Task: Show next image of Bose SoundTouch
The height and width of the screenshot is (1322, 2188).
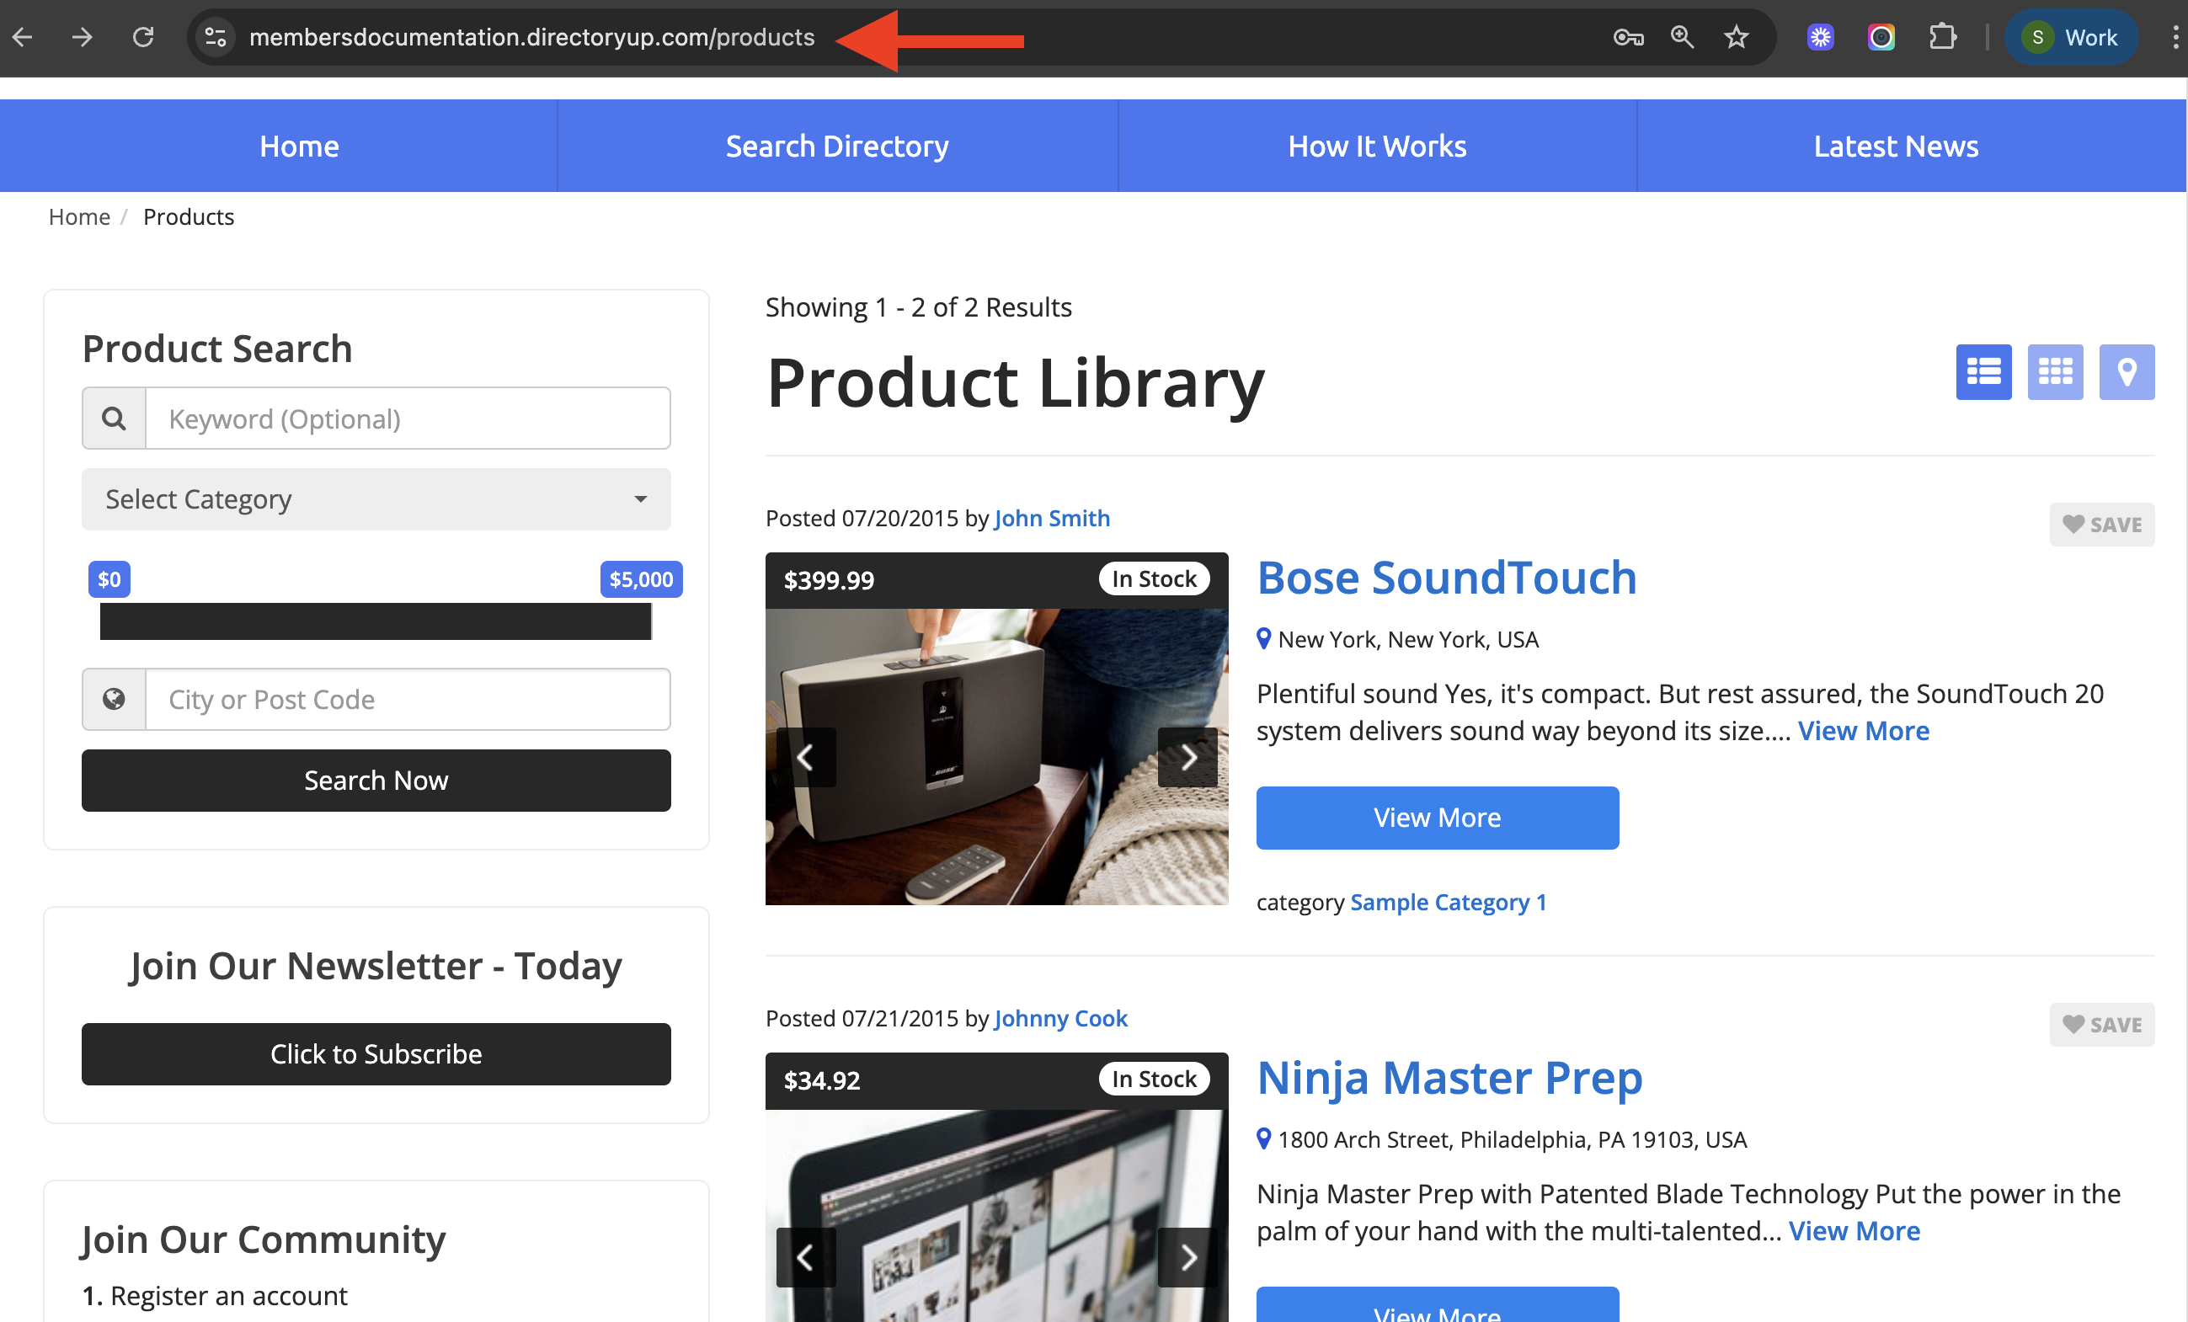Action: click(1187, 757)
